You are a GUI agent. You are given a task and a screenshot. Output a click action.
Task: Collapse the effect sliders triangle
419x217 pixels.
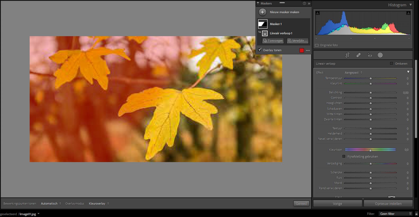click(408, 72)
